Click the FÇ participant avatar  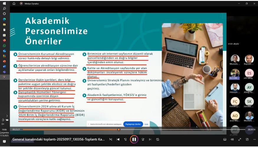pos(235,102)
